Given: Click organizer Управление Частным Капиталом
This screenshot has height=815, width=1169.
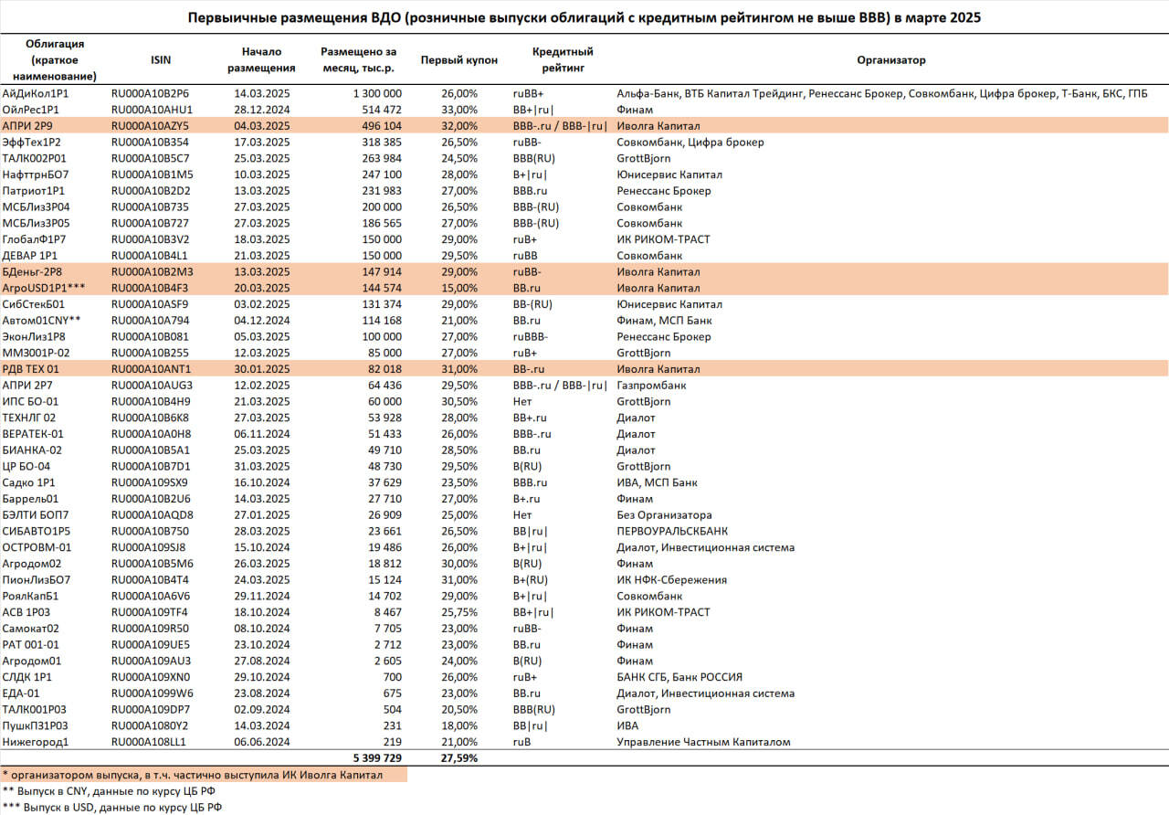Looking at the screenshot, I should (x=704, y=742).
